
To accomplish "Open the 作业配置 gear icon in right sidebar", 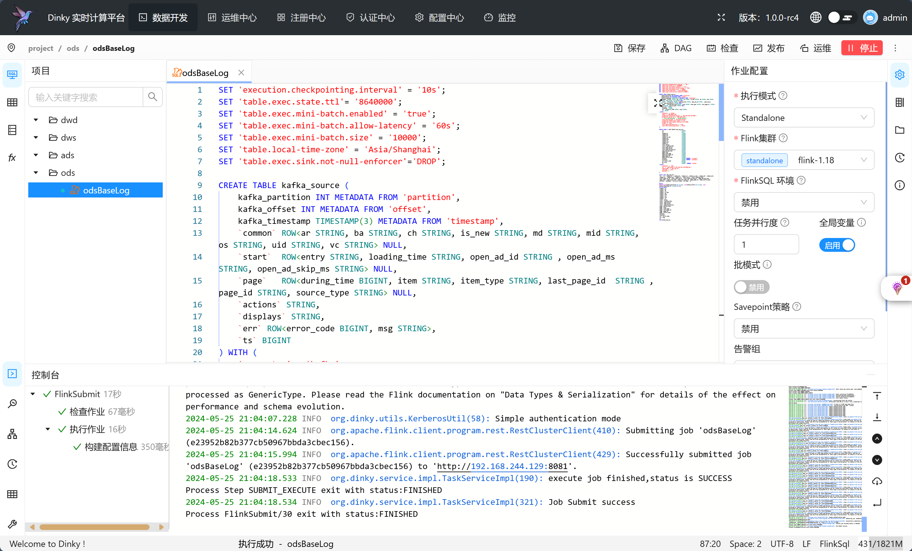I will 899,75.
